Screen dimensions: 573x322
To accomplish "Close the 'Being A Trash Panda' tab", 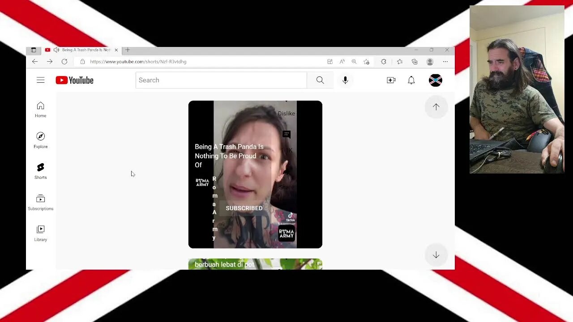I will [116, 50].
